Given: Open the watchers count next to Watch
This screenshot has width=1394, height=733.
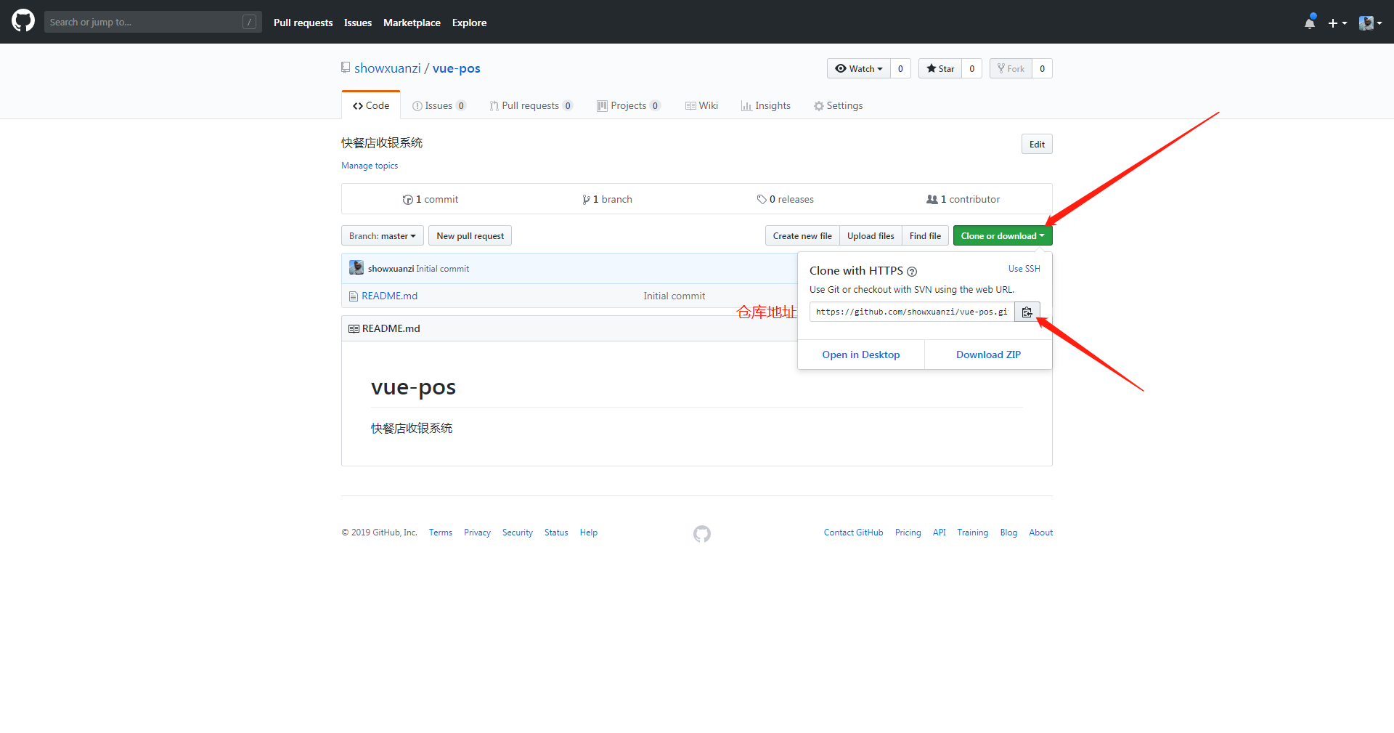Looking at the screenshot, I should tap(900, 68).
